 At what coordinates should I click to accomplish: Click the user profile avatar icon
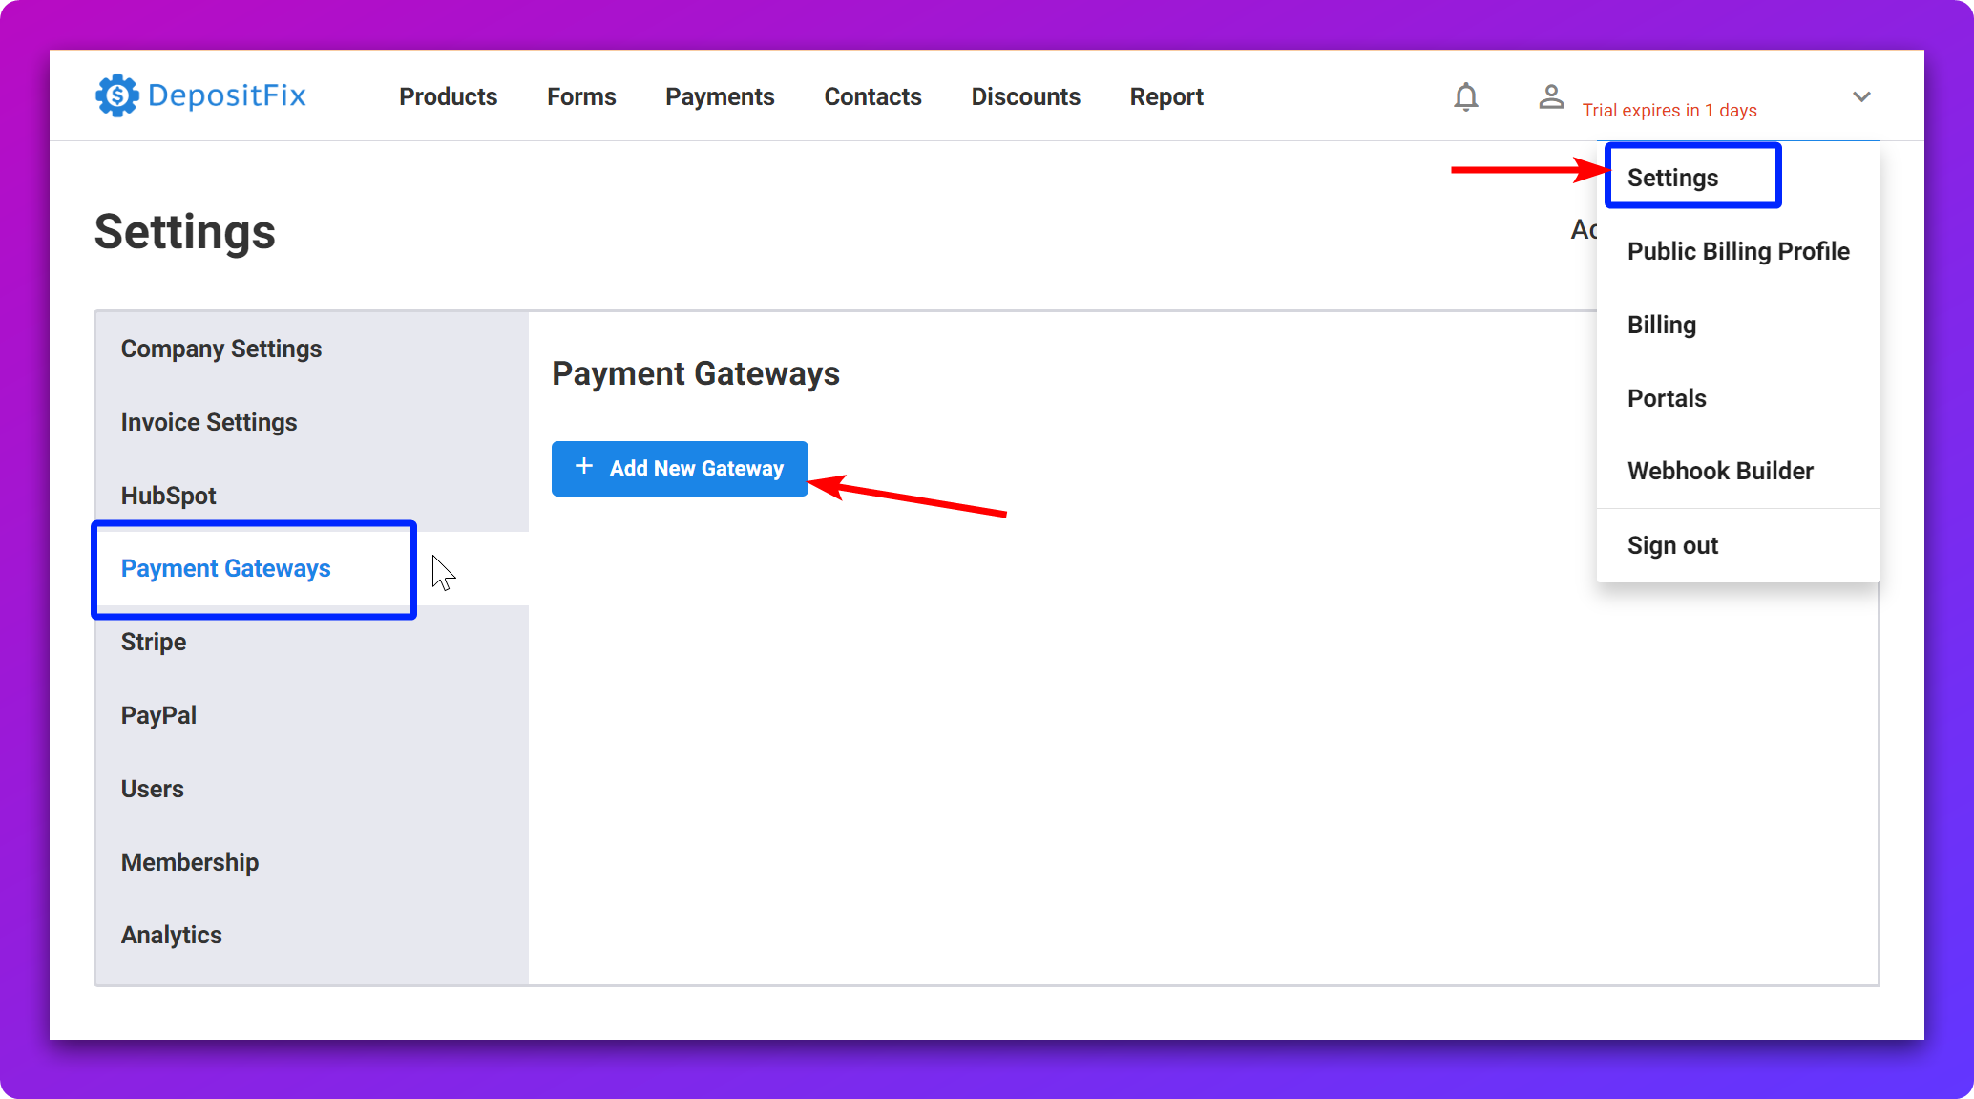click(1551, 96)
